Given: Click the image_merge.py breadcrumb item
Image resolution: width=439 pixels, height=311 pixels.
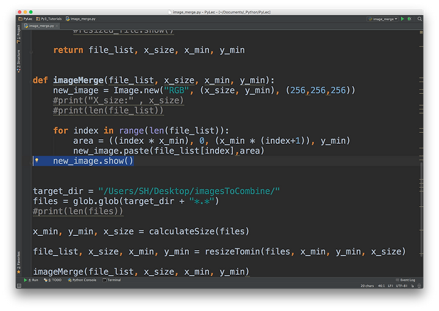Looking at the screenshot, I should (x=80, y=19).
